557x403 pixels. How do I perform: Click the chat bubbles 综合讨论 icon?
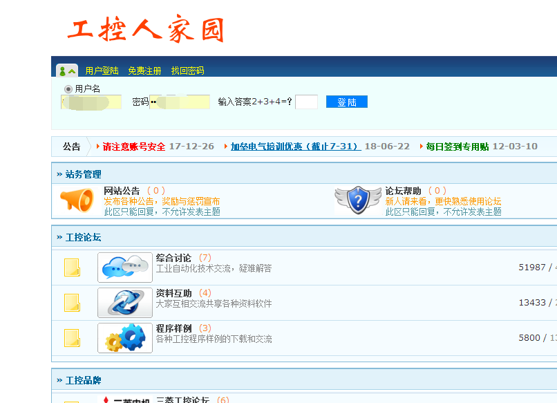point(124,267)
